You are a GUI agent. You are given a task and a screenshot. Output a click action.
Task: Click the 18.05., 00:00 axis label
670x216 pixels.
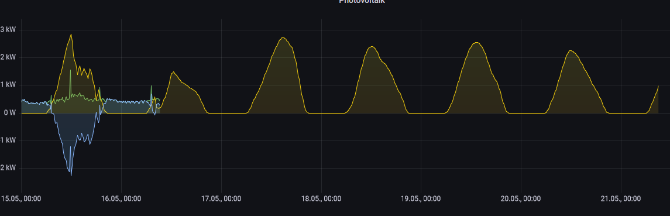pos(321,199)
